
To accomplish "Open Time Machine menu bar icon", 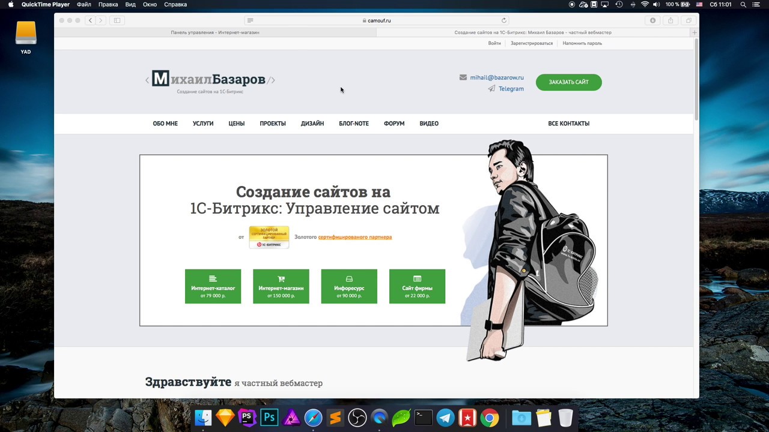I will tap(619, 4).
